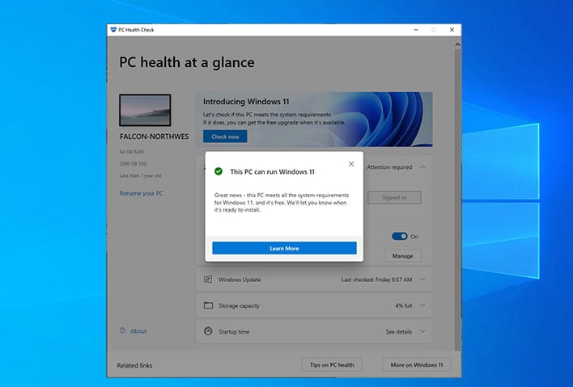Click the Introducing Windows 11 heading
The image size is (573, 387).
(x=246, y=102)
